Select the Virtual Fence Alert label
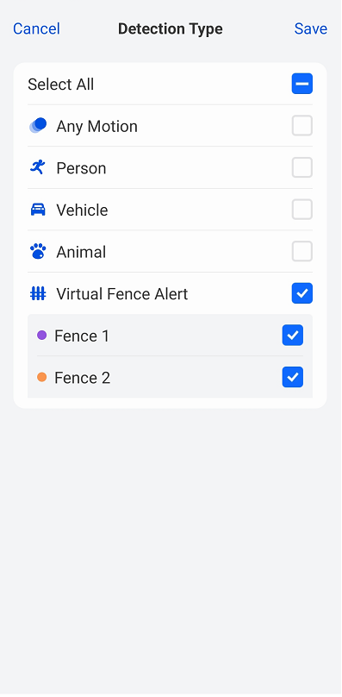 122,294
